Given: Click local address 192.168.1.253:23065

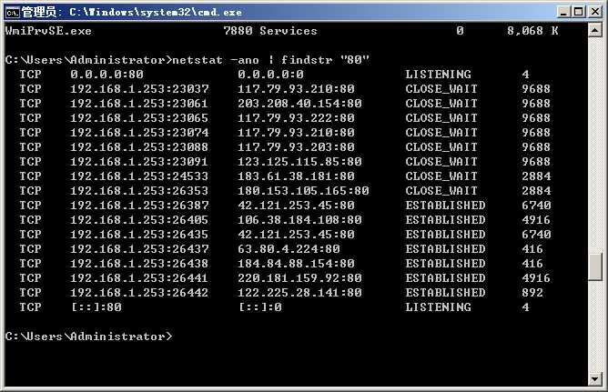Looking at the screenshot, I should [x=139, y=118].
